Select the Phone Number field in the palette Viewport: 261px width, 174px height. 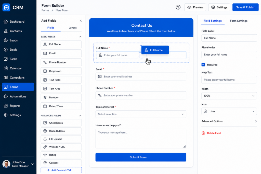click(x=61, y=62)
